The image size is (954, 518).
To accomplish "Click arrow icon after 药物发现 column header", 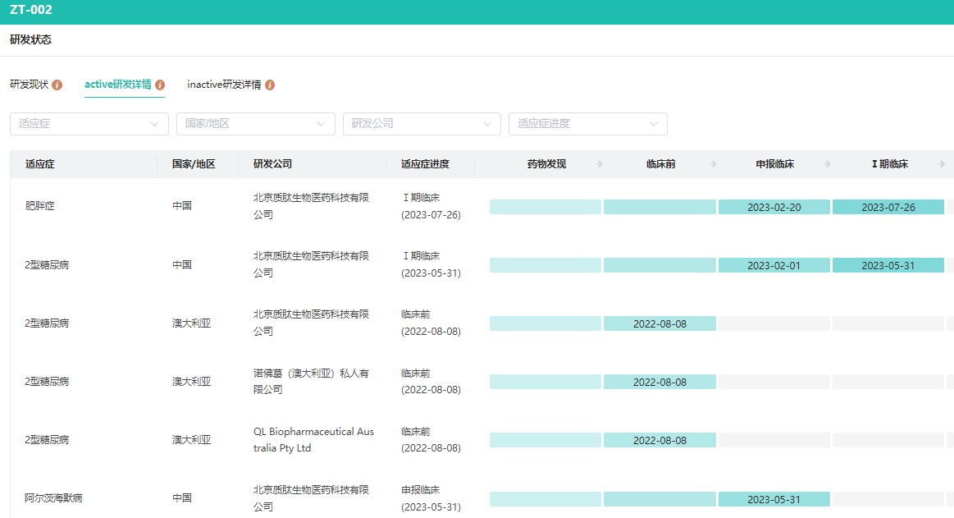I will (x=599, y=164).
